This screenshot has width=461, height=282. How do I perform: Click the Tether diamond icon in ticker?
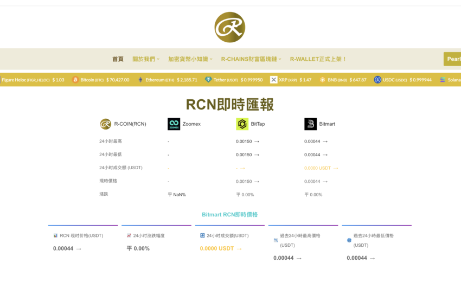pos(208,80)
